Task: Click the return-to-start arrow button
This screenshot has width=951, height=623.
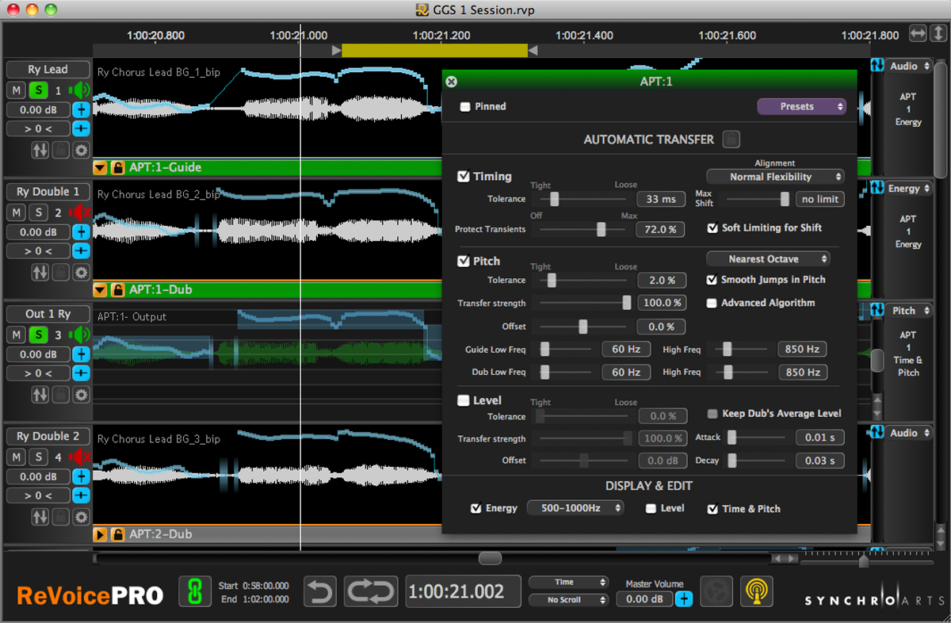Action: point(321,592)
